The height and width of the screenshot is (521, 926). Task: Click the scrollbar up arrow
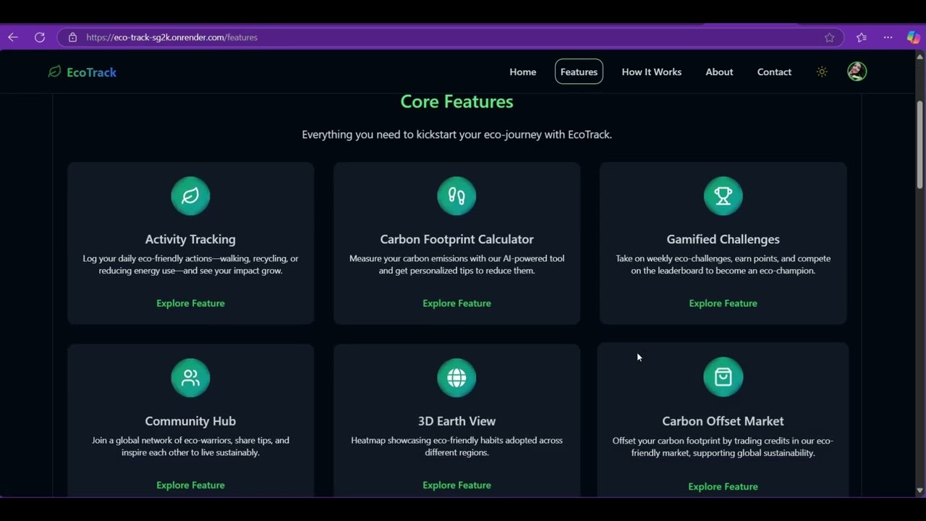[x=919, y=56]
